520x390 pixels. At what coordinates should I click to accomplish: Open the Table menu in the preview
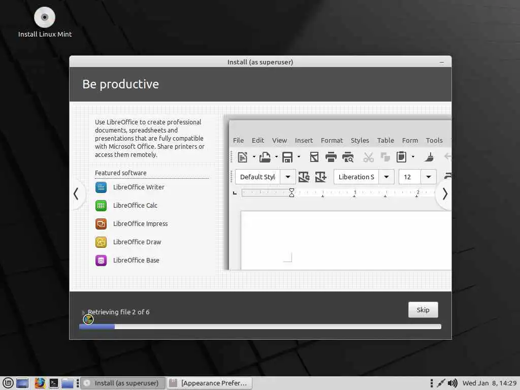point(385,140)
